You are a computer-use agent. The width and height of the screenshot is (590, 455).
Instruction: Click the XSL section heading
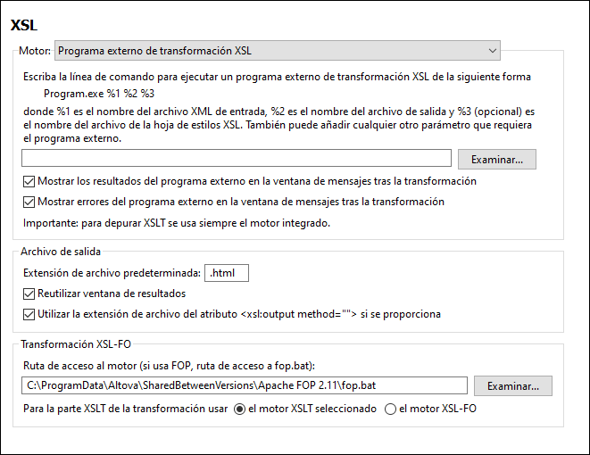click(23, 25)
